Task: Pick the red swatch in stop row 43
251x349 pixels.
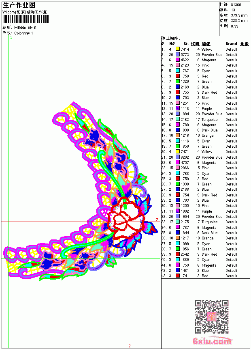Action: [x=178, y=276]
